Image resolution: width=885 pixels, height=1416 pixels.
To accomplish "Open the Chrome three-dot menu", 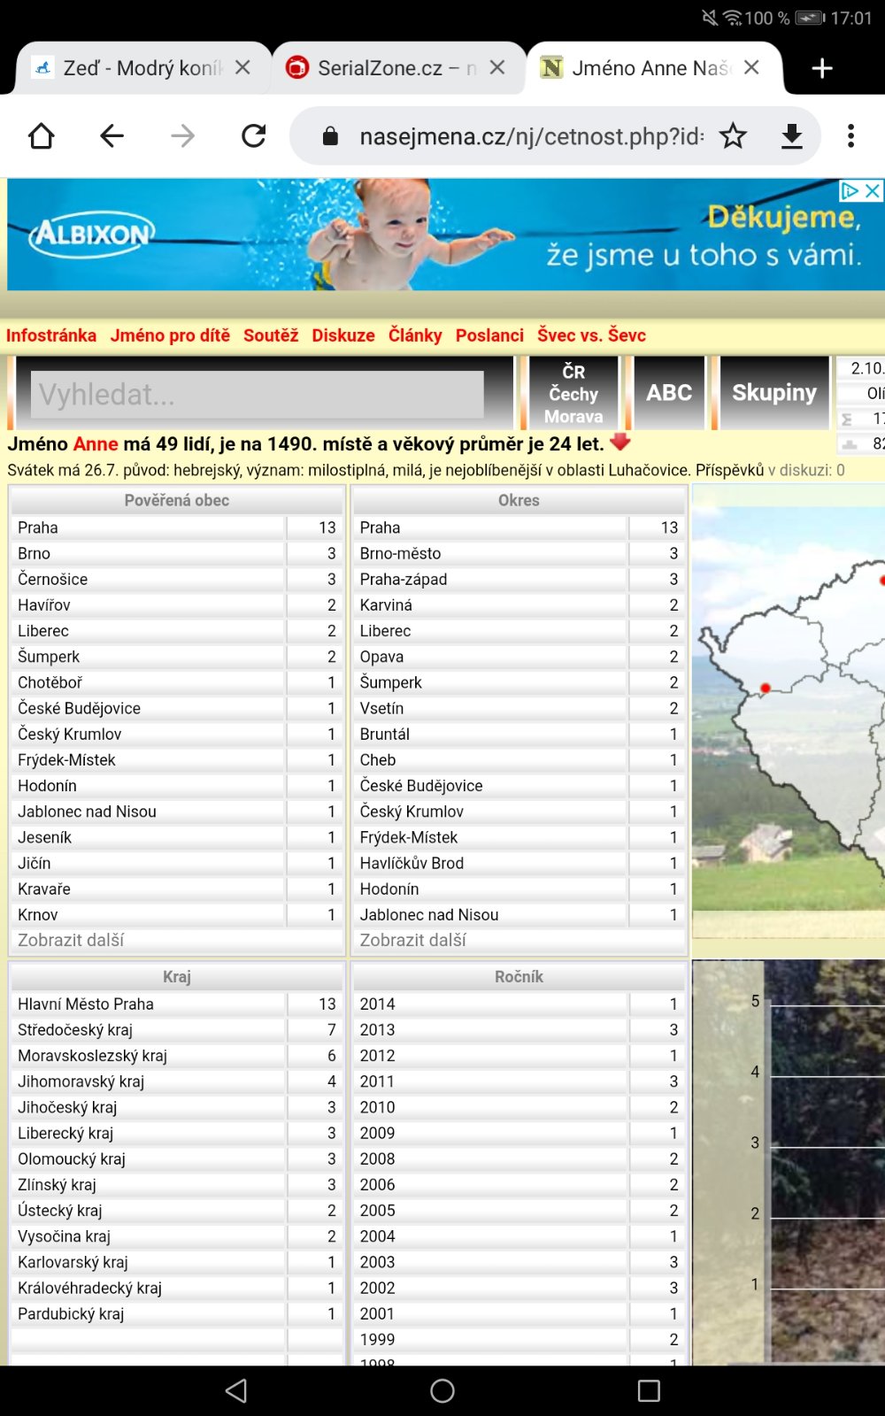I will click(x=850, y=136).
